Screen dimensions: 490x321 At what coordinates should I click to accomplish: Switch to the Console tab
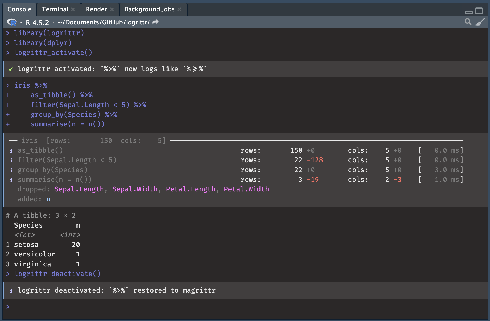[19, 9]
